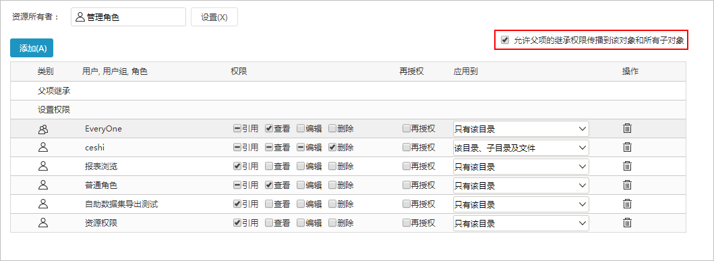Remove the 资源权限 row via trash icon

point(627,223)
